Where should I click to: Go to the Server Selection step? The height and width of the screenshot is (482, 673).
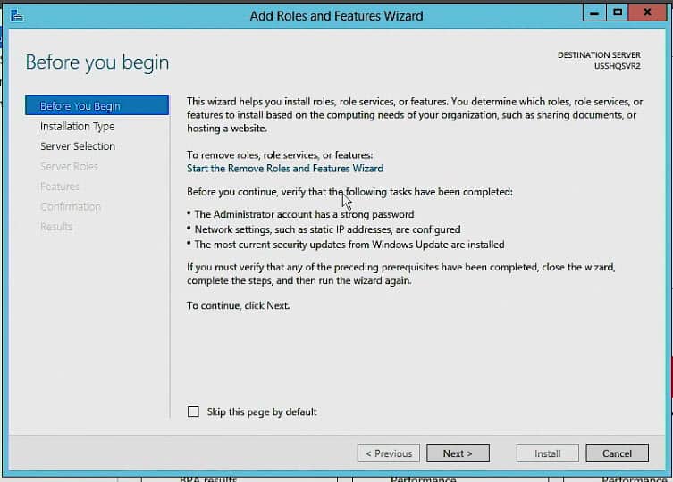pos(77,146)
